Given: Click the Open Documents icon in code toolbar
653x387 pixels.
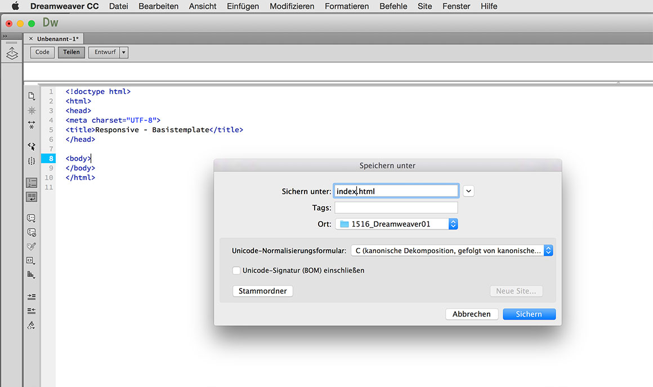Looking at the screenshot, I should [x=32, y=96].
